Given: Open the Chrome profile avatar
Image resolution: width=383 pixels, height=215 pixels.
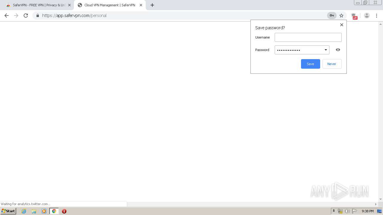Looking at the screenshot, I should 367,16.
